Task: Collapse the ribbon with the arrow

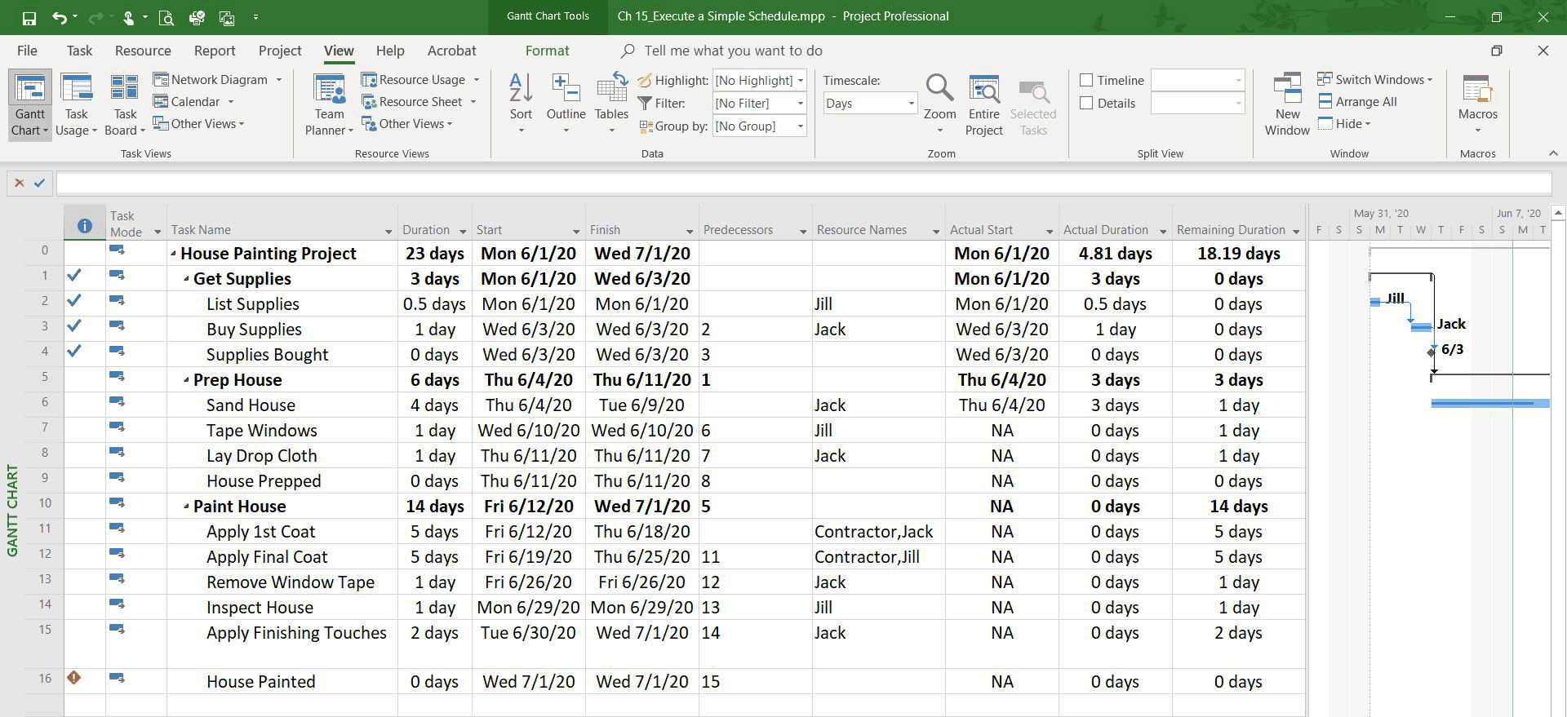Action: (x=1552, y=153)
